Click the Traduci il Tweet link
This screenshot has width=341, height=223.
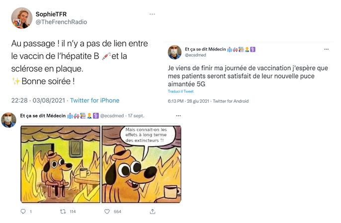180,91
